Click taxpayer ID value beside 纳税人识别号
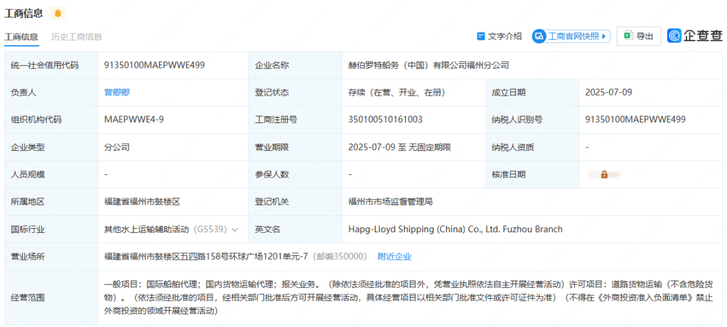The height and width of the screenshot is (327, 727). coord(635,120)
